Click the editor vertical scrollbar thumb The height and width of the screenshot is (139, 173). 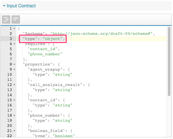point(169,62)
